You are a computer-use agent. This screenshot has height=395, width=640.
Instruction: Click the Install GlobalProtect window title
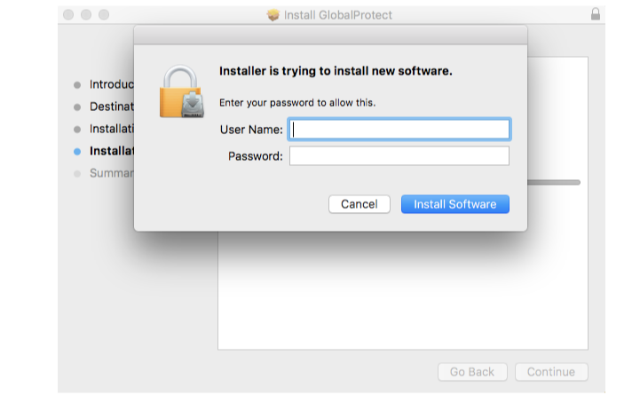coord(337,15)
